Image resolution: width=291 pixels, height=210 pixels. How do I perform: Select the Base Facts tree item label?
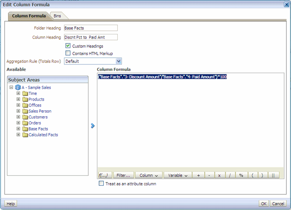(x=38, y=129)
